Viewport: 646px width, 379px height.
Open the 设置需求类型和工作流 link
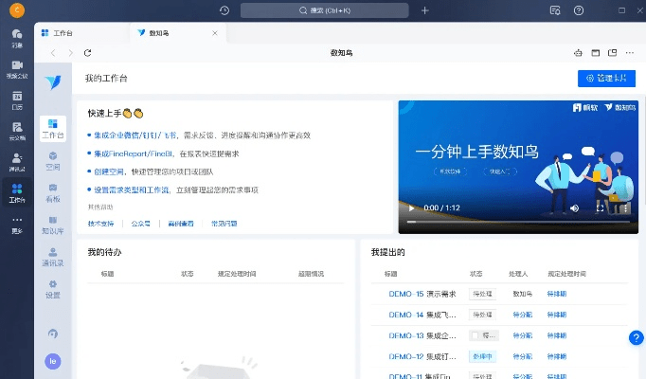pyautogui.click(x=132, y=189)
